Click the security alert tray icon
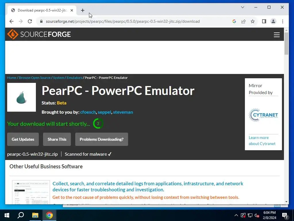This screenshot has width=294, height=221. click(x=243, y=215)
